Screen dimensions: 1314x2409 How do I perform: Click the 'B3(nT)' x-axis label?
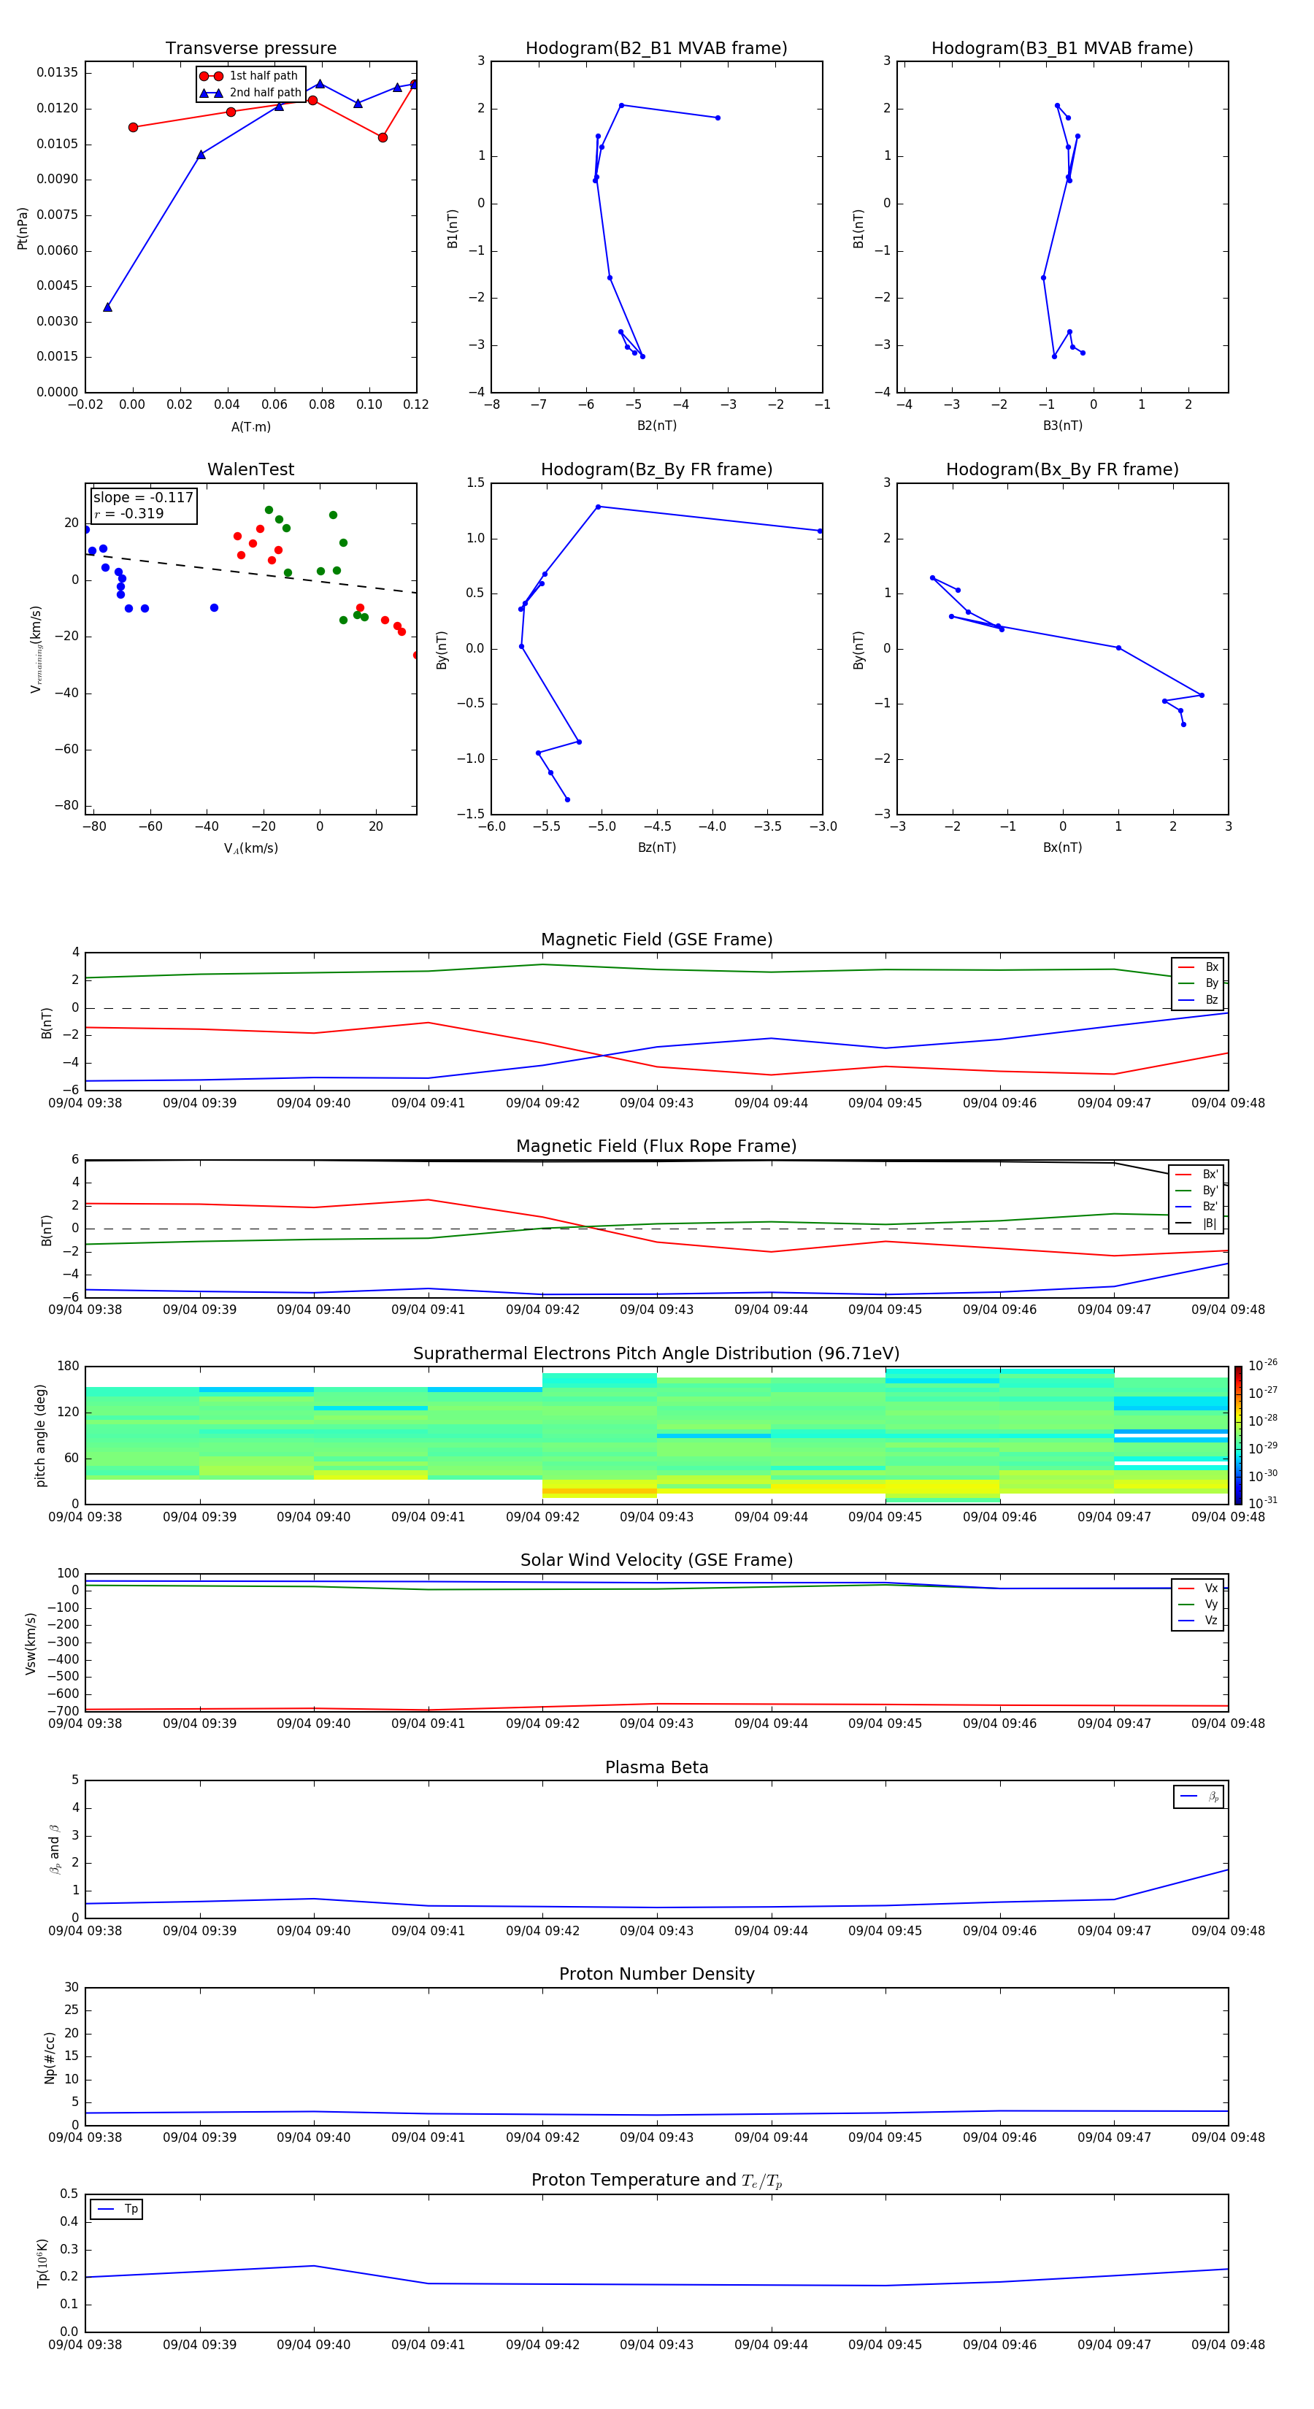(x=1062, y=426)
